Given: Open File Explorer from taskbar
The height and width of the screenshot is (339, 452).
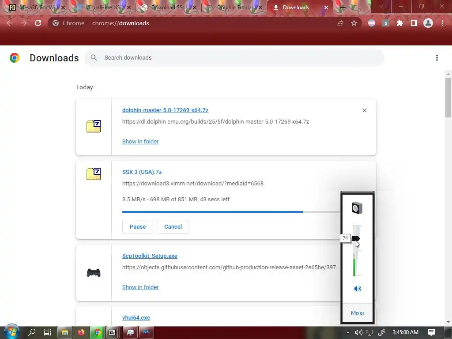Looking at the screenshot, I should [64, 332].
